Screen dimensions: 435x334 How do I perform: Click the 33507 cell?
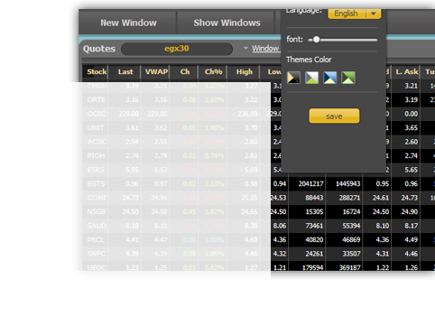click(345, 254)
